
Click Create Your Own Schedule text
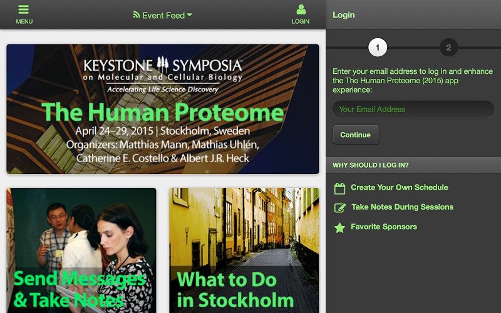click(x=400, y=187)
